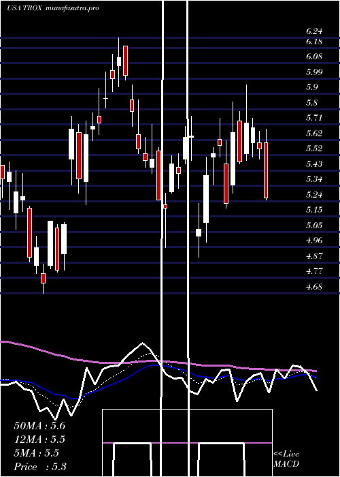Click the 6.24 price axis label
Viewport: 340px width, 477px height.
(x=314, y=31)
